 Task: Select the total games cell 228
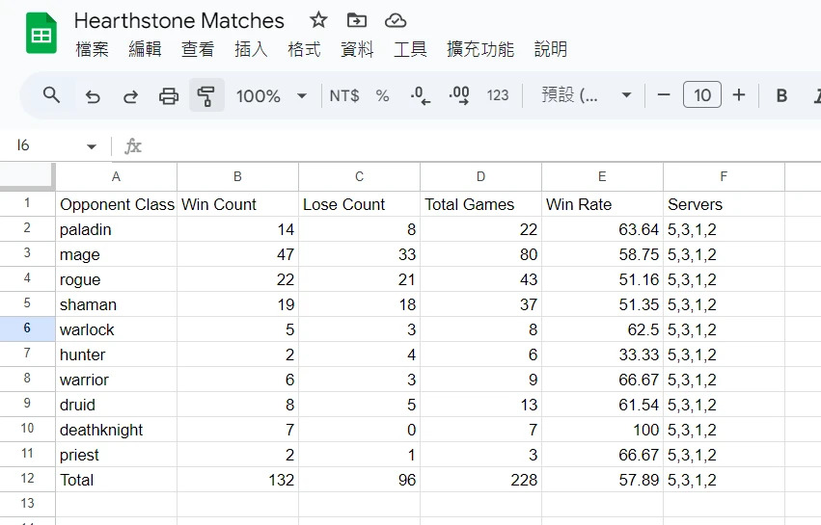[480, 480]
